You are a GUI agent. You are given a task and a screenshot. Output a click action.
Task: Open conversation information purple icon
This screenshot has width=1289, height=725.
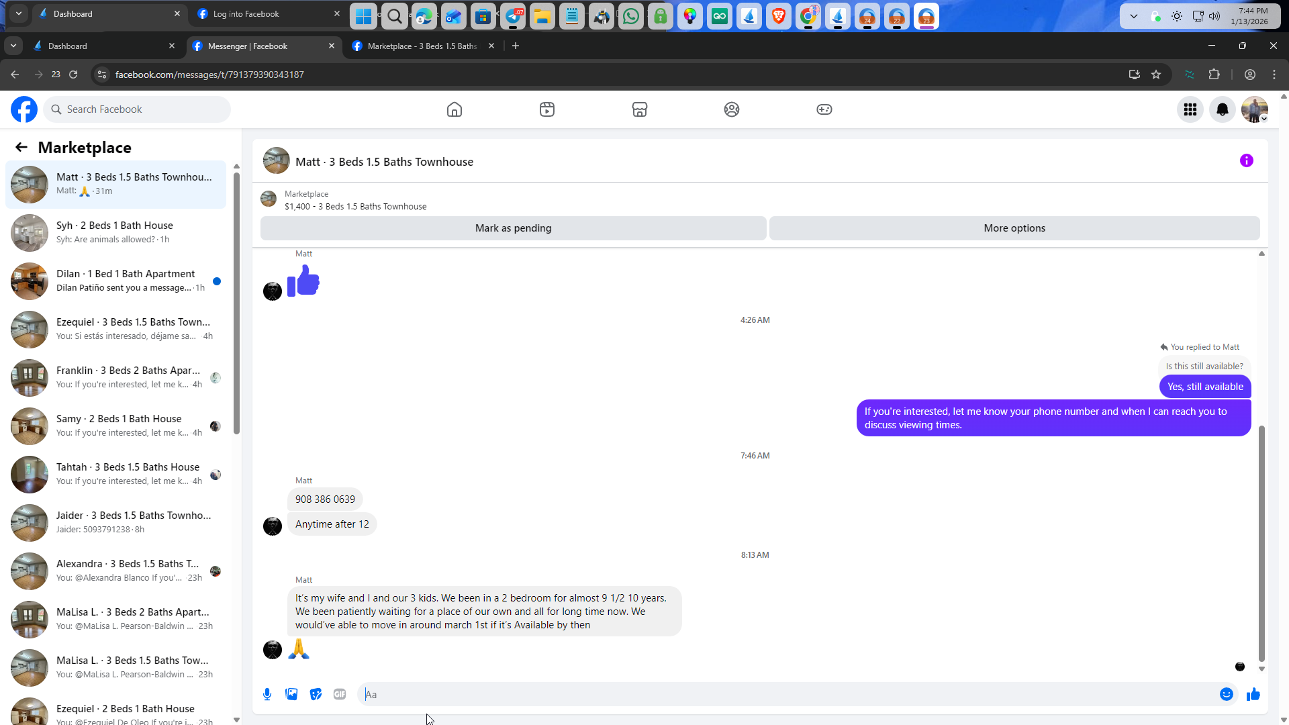[1246, 160]
